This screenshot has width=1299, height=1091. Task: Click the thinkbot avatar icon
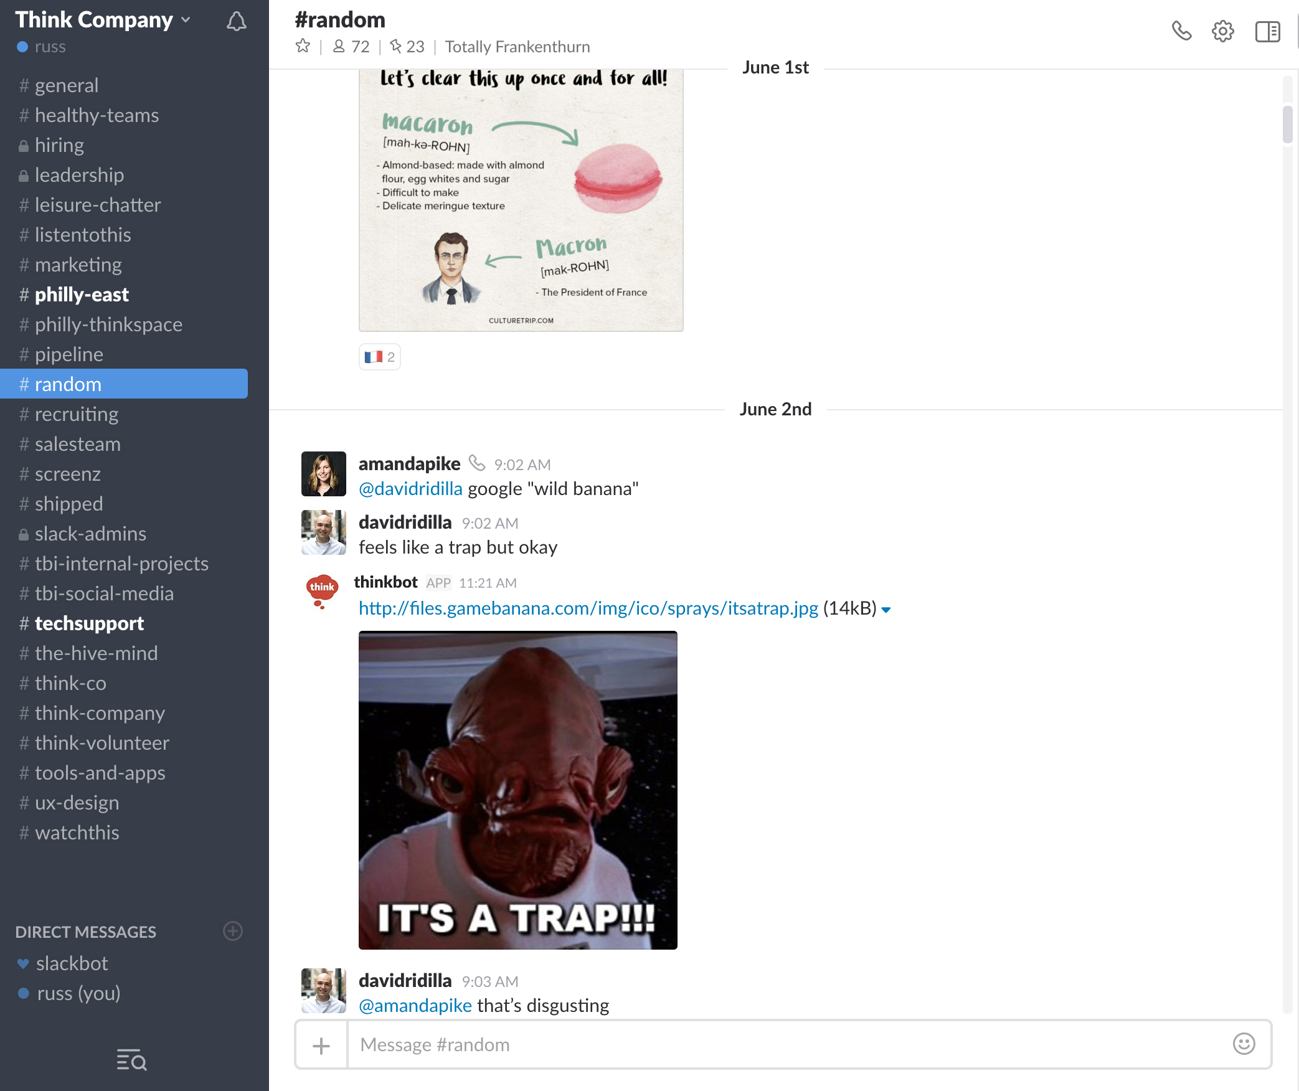point(322,591)
